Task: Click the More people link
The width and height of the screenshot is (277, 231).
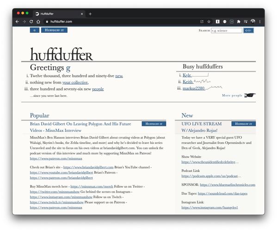Action: 232,95
